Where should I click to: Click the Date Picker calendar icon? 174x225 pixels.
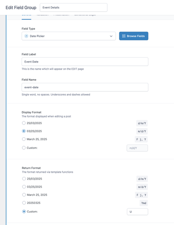[26, 36]
